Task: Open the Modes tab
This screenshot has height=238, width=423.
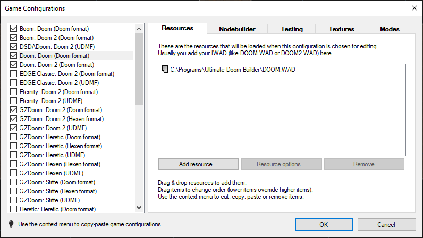Action: (390, 29)
